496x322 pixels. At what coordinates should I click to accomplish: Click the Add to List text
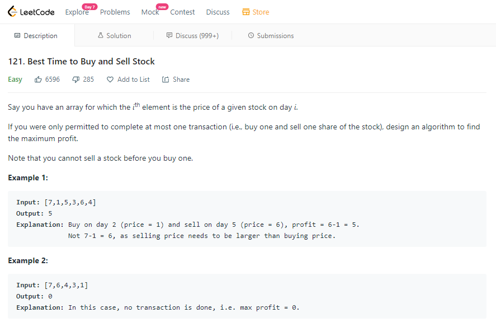point(134,80)
